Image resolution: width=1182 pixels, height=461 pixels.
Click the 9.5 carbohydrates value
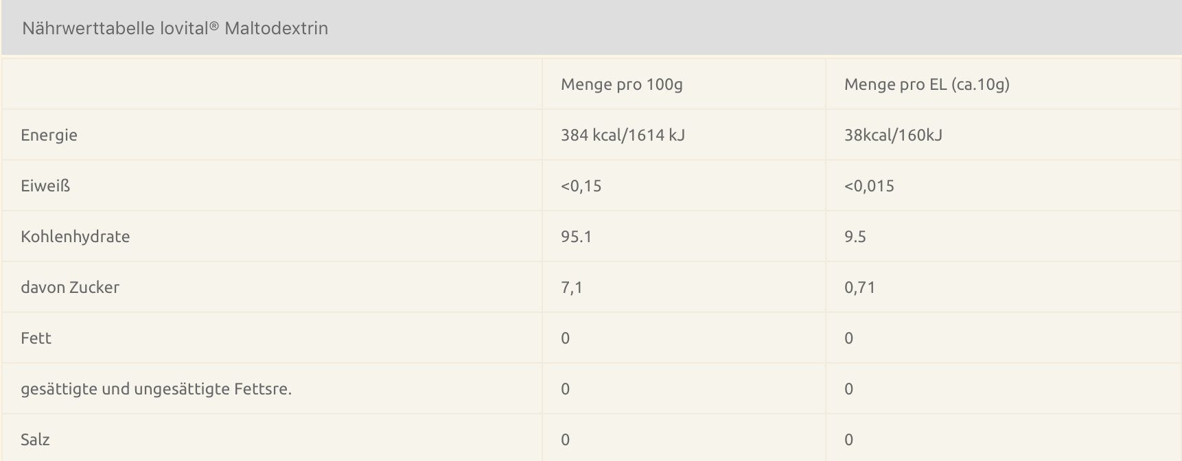(855, 237)
